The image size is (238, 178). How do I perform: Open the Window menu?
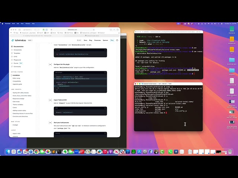[28, 24]
